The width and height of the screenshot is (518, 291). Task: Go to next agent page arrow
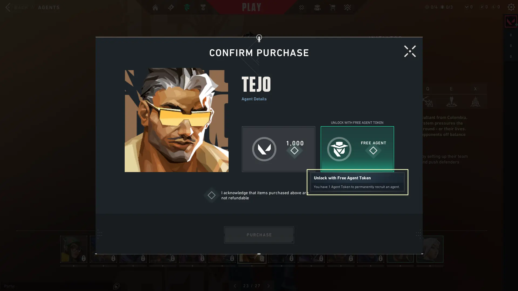[x=268, y=286]
